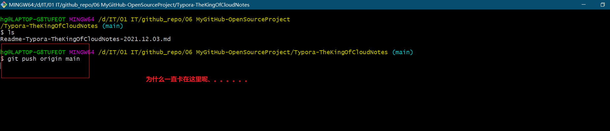
Task: Click the first green hg@LAPTOP-G8TUFEOT prompt
Action: point(33,19)
